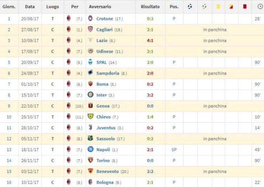Viewport: 264px width, 187px height.
Task: Click the AC Milan crest in Inter row
Action: (68, 95)
